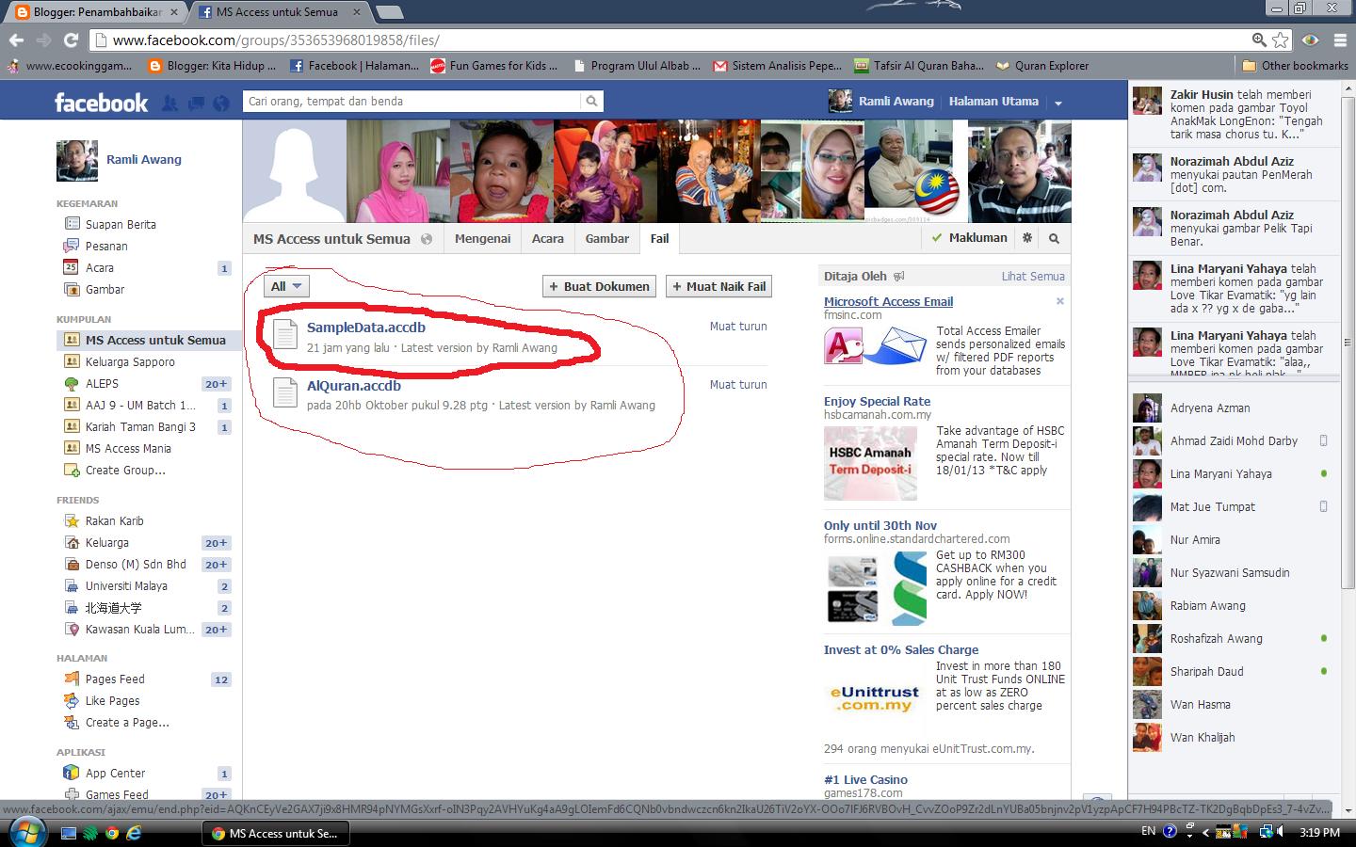Image resolution: width=1356 pixels, height=847 pixels.
Task: Open chat with Roshafizah Awang
Action: [x=1234, y=638]
